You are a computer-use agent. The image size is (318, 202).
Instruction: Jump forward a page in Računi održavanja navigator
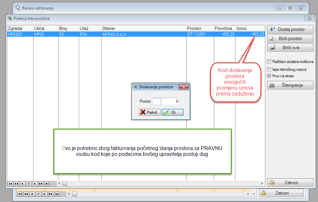(x=51, y=194)
